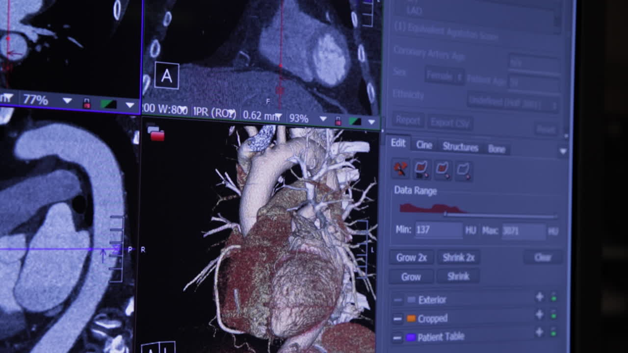Toggle the green indicator for Patient Table
Image resolution: width=628 pixels, height=353 pixels.
(x=553, y=333)
